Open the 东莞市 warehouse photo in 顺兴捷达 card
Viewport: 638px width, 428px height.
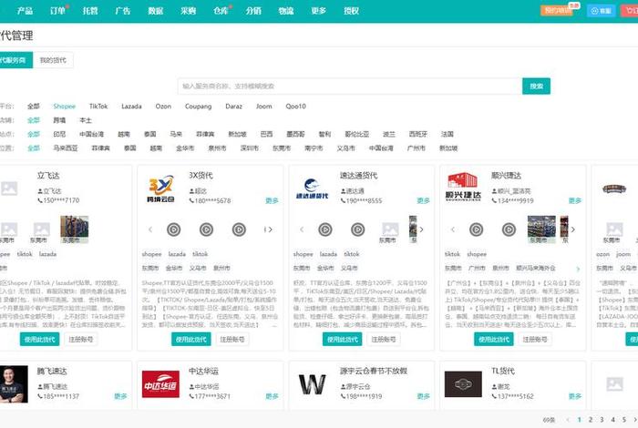pos(541,230)
